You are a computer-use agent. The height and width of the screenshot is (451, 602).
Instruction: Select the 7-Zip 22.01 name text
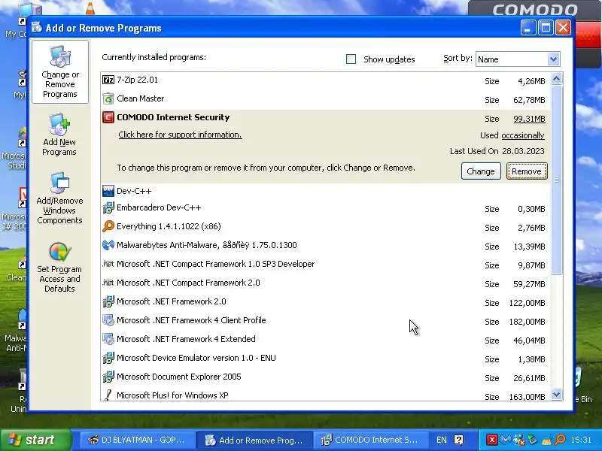pos(137,80)
